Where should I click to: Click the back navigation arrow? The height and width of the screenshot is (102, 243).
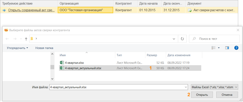pos(7,39)
